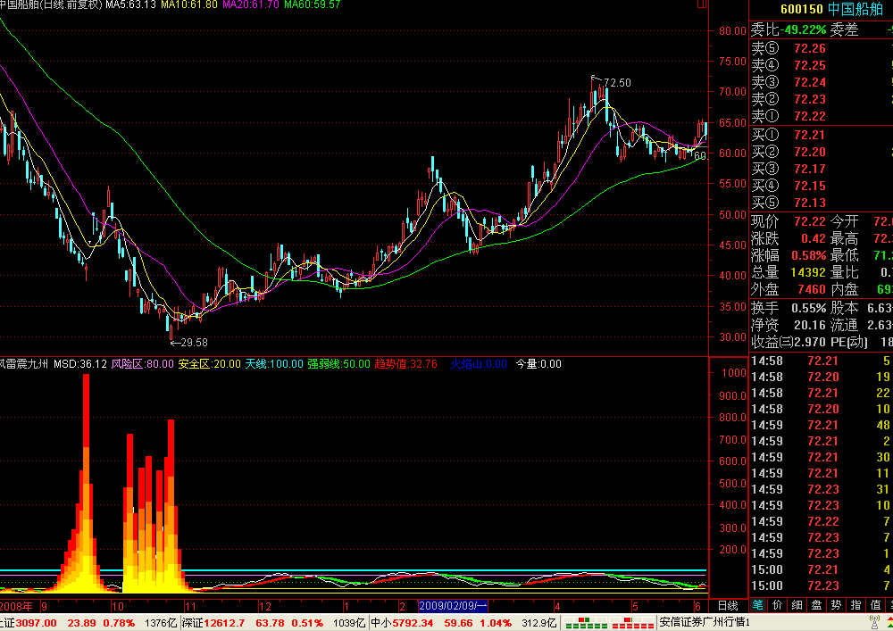The width and height of the screenshot is (893, 631).
Task: Click the 今量:0.00 indicator label
Action: click(538, 363)
